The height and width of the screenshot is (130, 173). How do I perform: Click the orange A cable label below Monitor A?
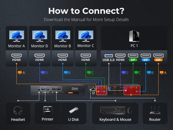click(x=21, y=73)
